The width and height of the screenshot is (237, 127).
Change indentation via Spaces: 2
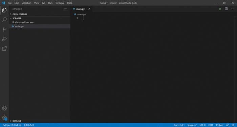coord(192,125)
